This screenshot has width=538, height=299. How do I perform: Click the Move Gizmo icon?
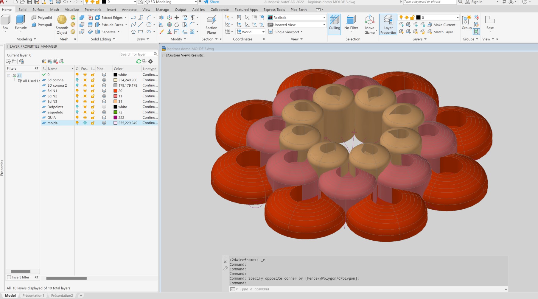[x=369, y=20]
